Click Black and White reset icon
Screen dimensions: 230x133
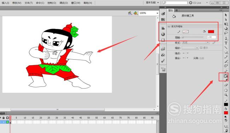226,117
